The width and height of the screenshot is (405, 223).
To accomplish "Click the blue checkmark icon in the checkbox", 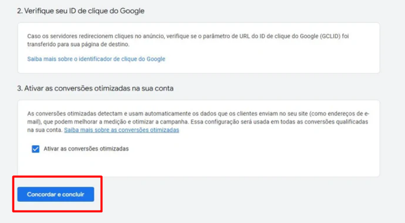I will (36, 149).
